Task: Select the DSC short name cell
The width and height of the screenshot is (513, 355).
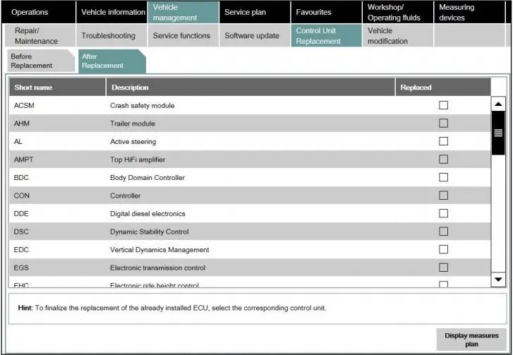Action: pos(21,231)
